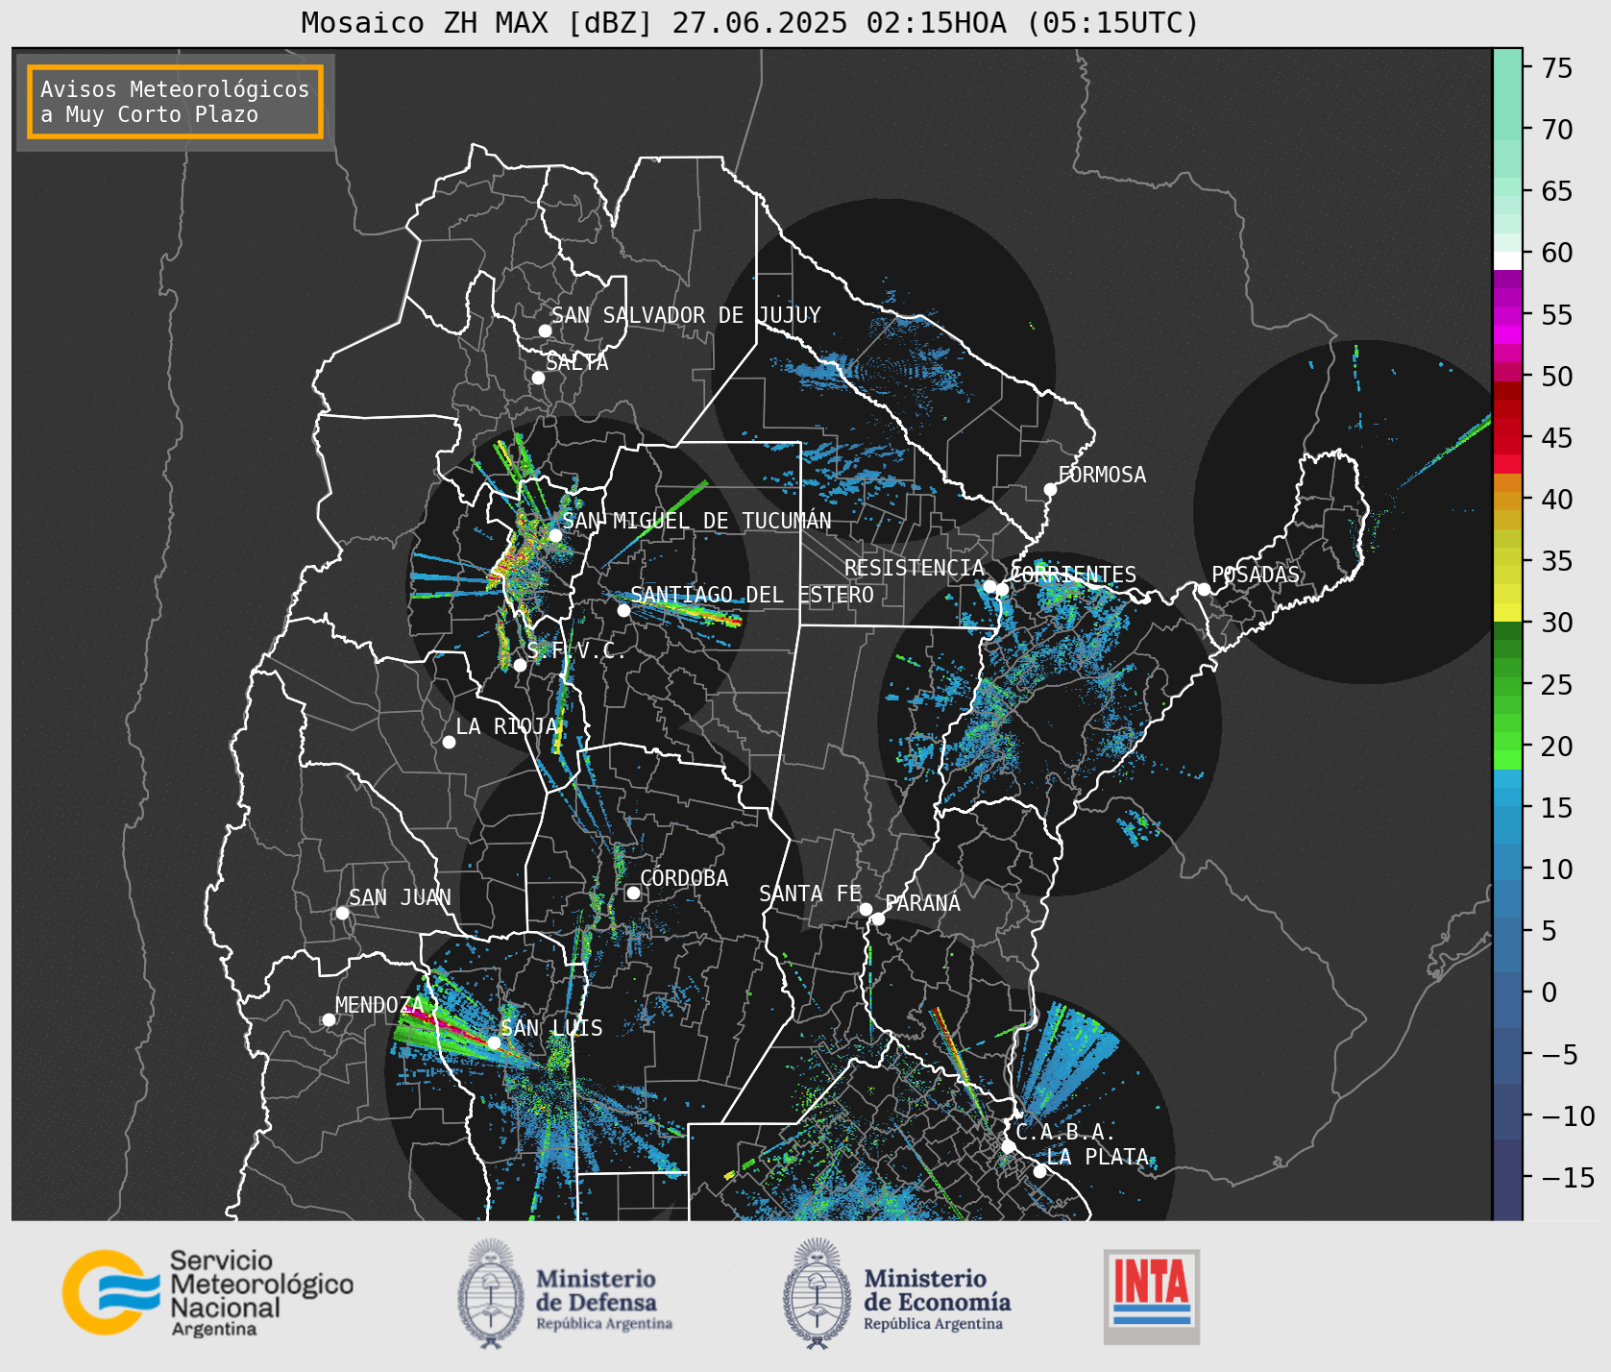This screenshot has height=1372, width=1611.
Task: Click the POSADAS text label
Action: (x=1256, y=575)
